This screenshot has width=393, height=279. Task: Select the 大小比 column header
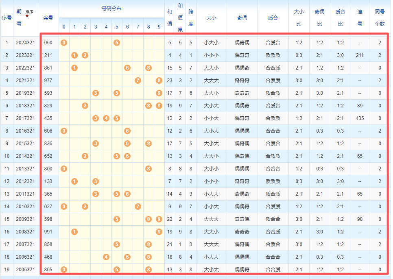299,17
